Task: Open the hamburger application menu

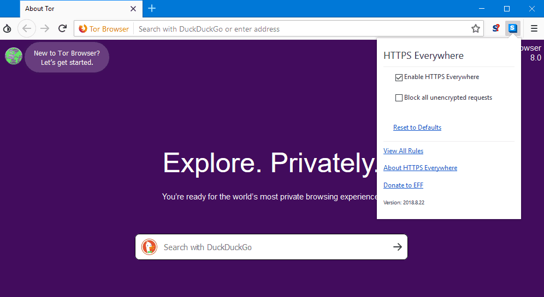Action: 534,28
